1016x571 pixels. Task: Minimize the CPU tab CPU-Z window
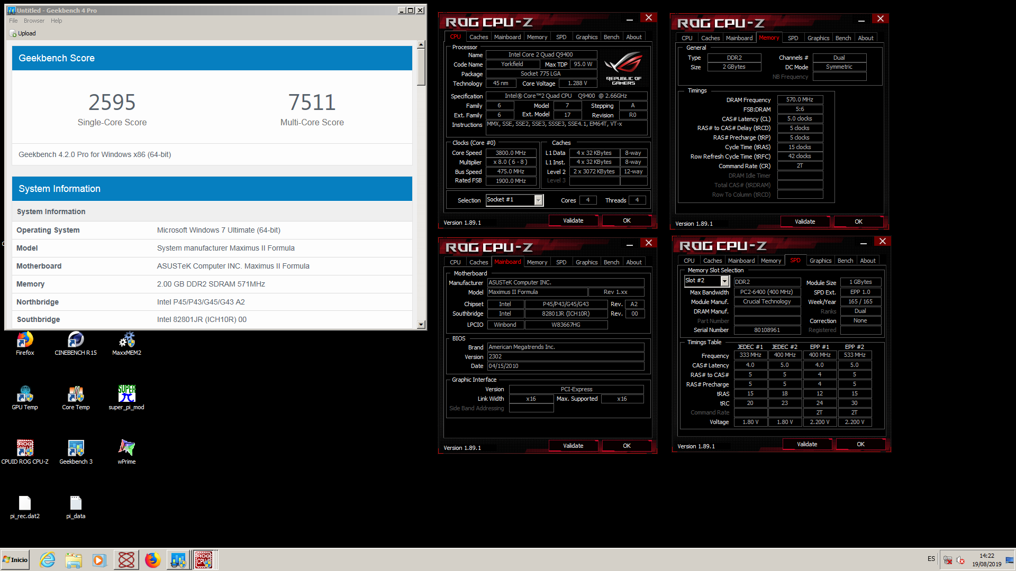(630, 19)
